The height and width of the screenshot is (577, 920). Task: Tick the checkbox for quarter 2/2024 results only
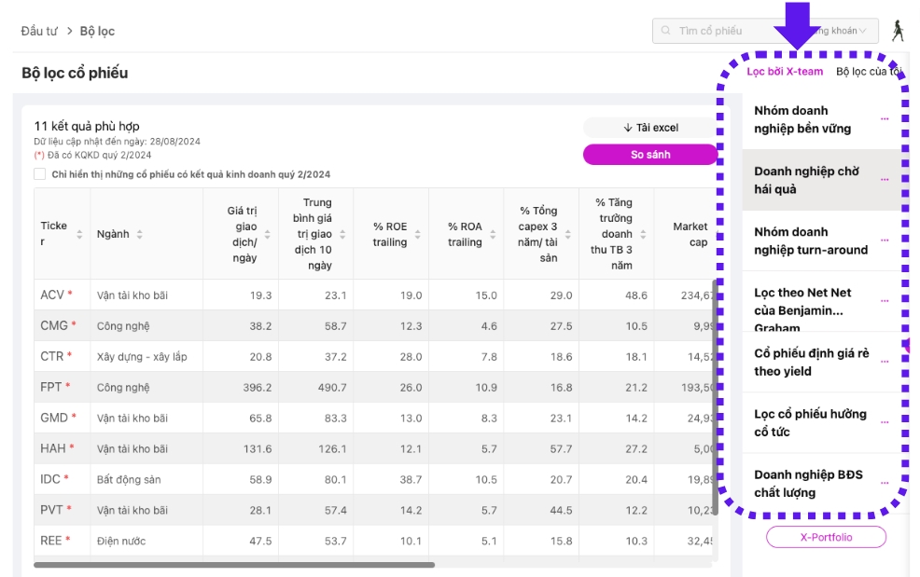point(39,174)
